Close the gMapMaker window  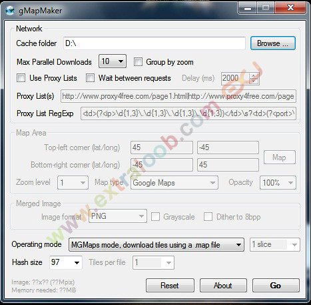[290, 8]
